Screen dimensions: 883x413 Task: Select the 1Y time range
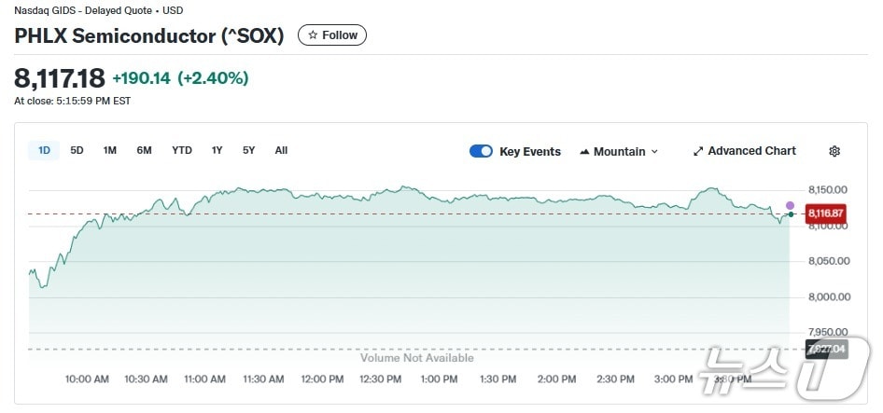(x=217, y=150)
